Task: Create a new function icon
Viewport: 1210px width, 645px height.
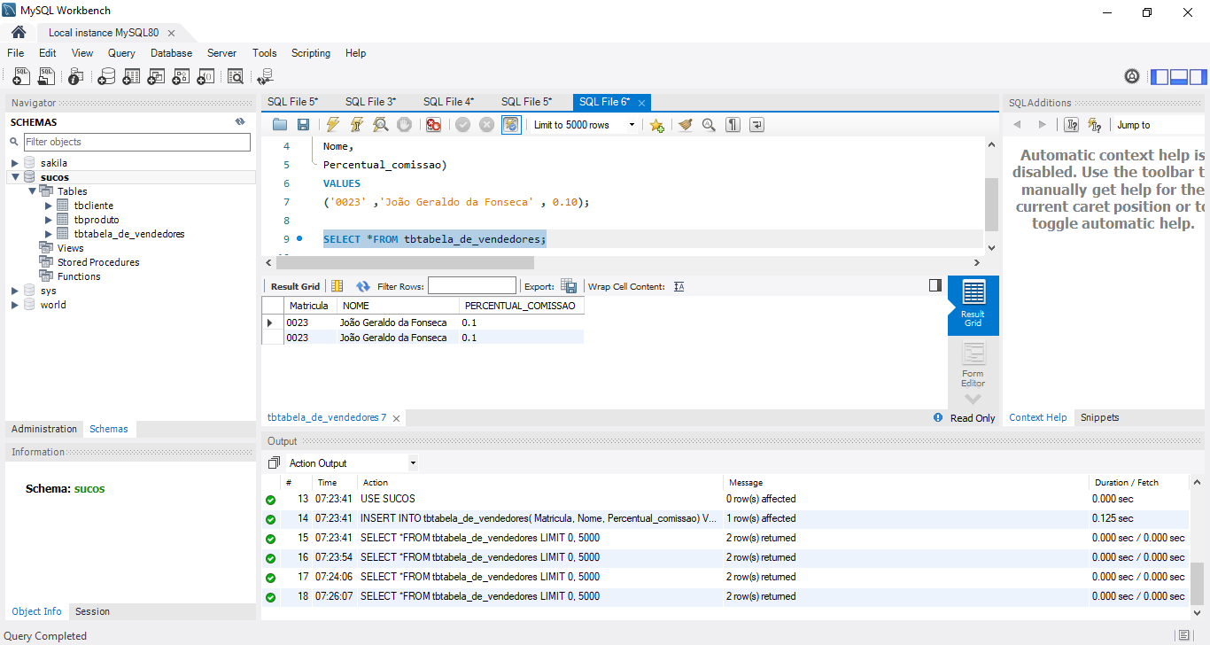Action: tap(206, 77)
